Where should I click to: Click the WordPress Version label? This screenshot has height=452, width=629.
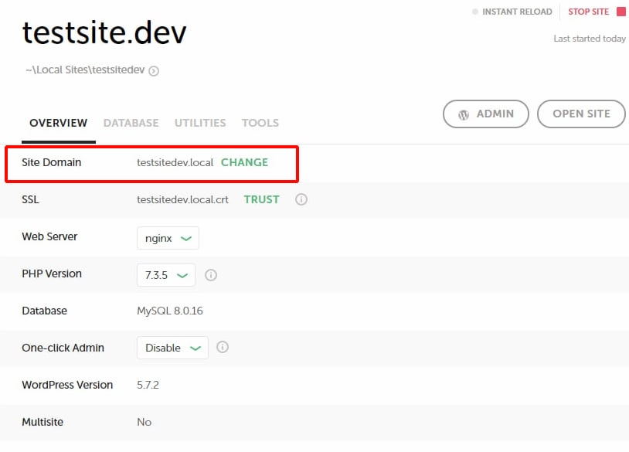(x=67, y=385)
